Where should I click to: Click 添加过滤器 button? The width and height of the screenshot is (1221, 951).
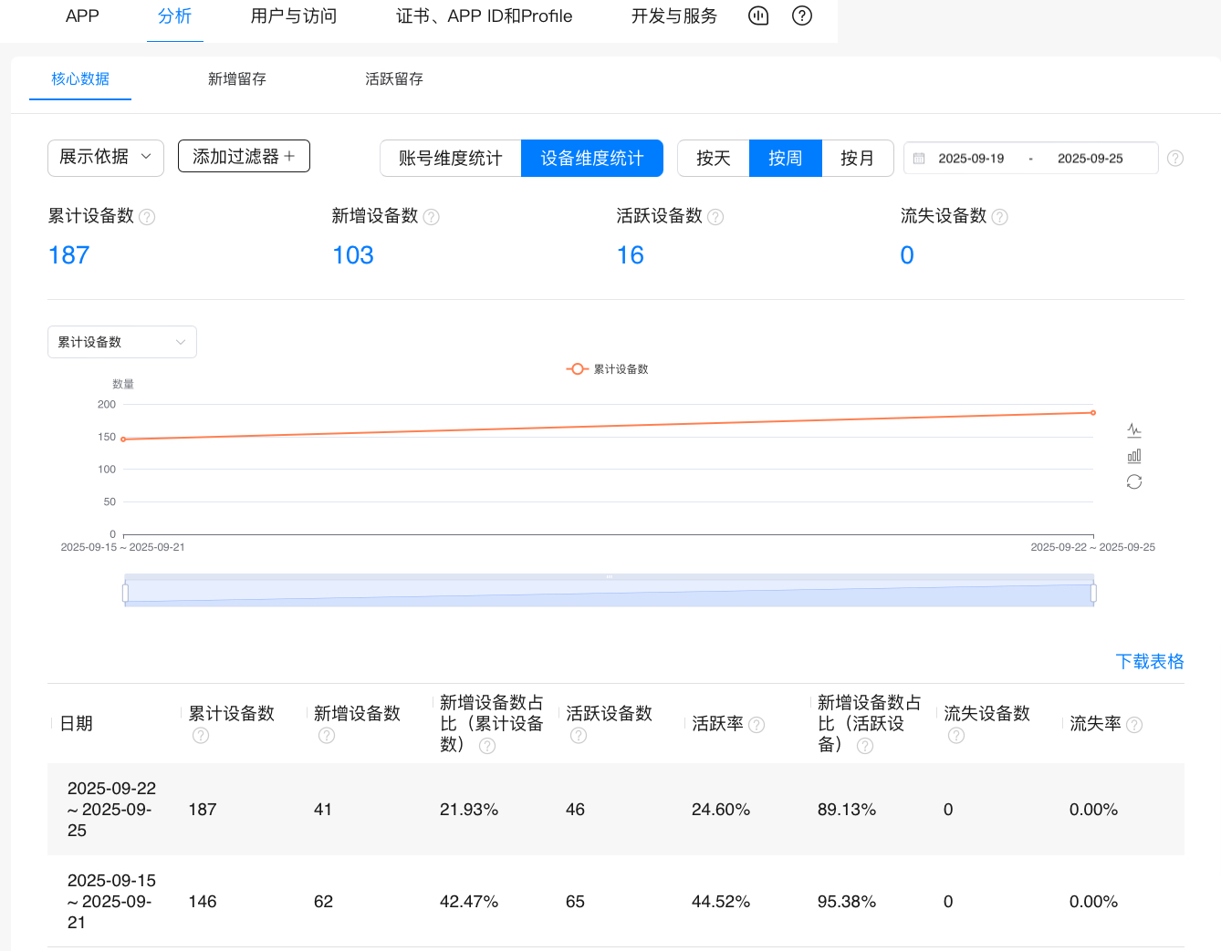pyautogui.click(x=244, y=156)
